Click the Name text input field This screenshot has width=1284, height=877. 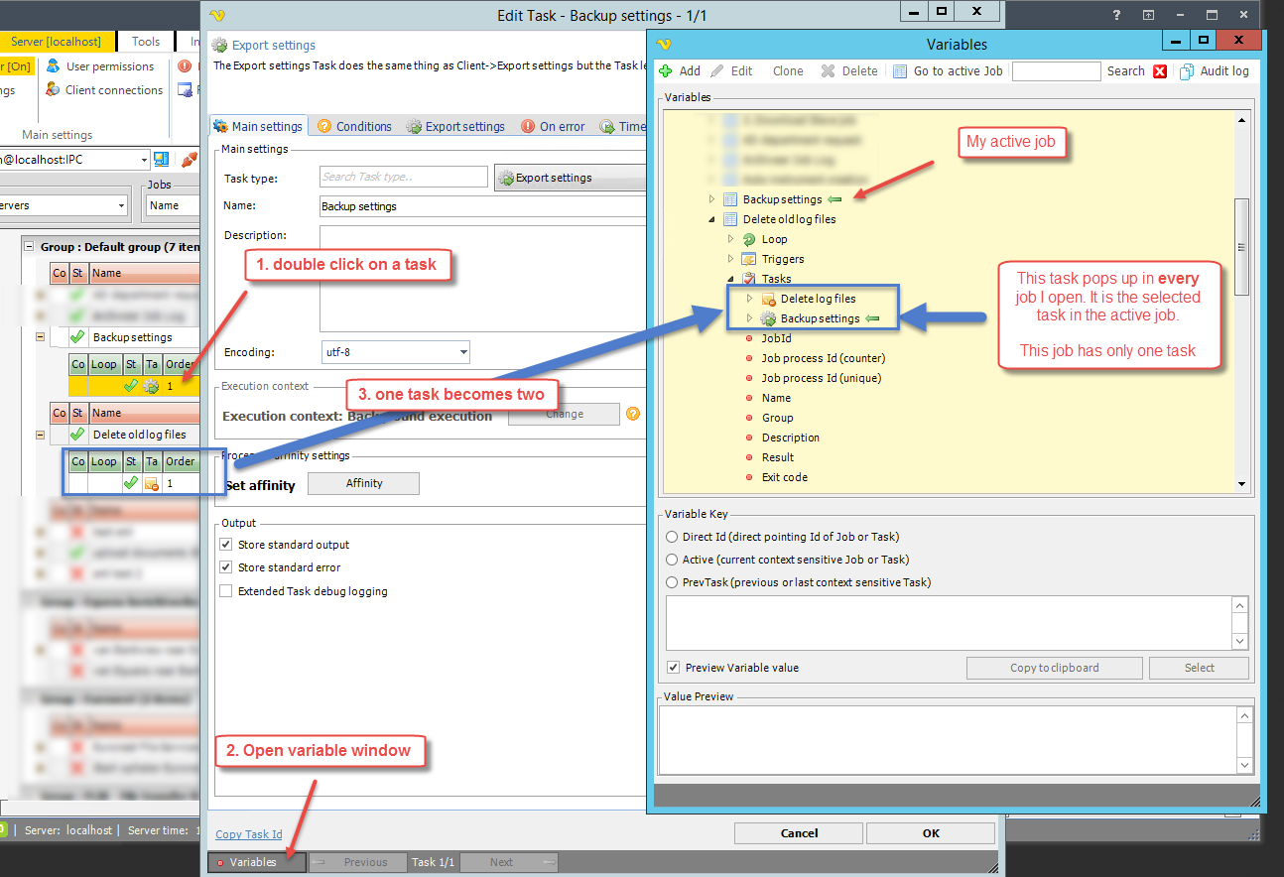482,206
